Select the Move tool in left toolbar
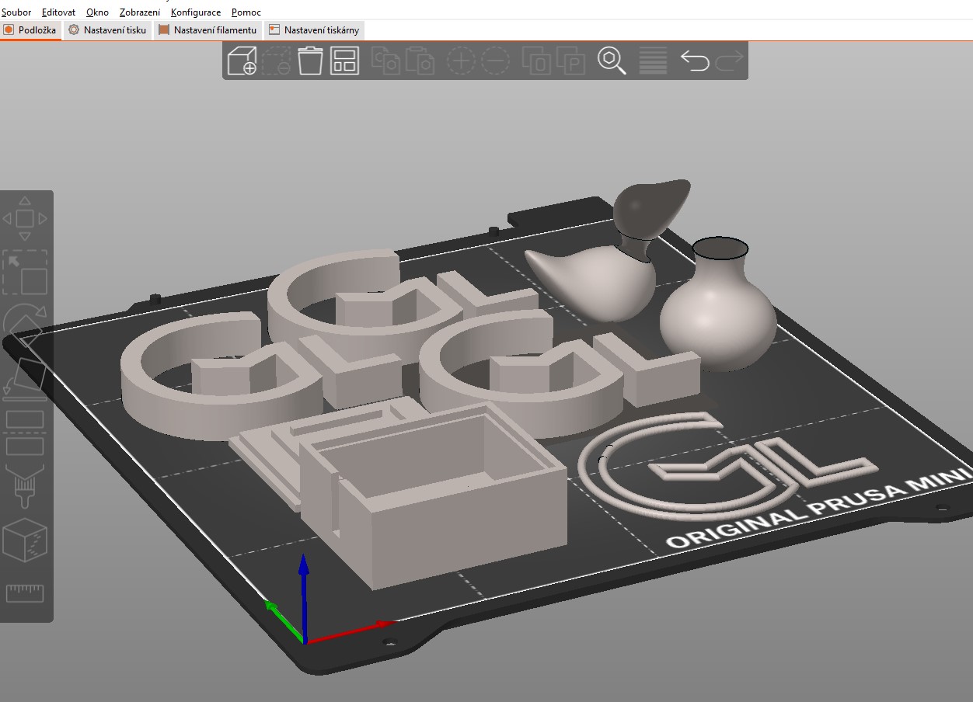 (25, 219)
